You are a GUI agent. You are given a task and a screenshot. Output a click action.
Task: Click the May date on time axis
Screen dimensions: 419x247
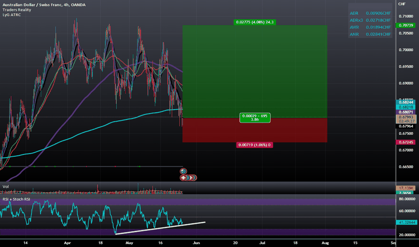tap(129, 243)
